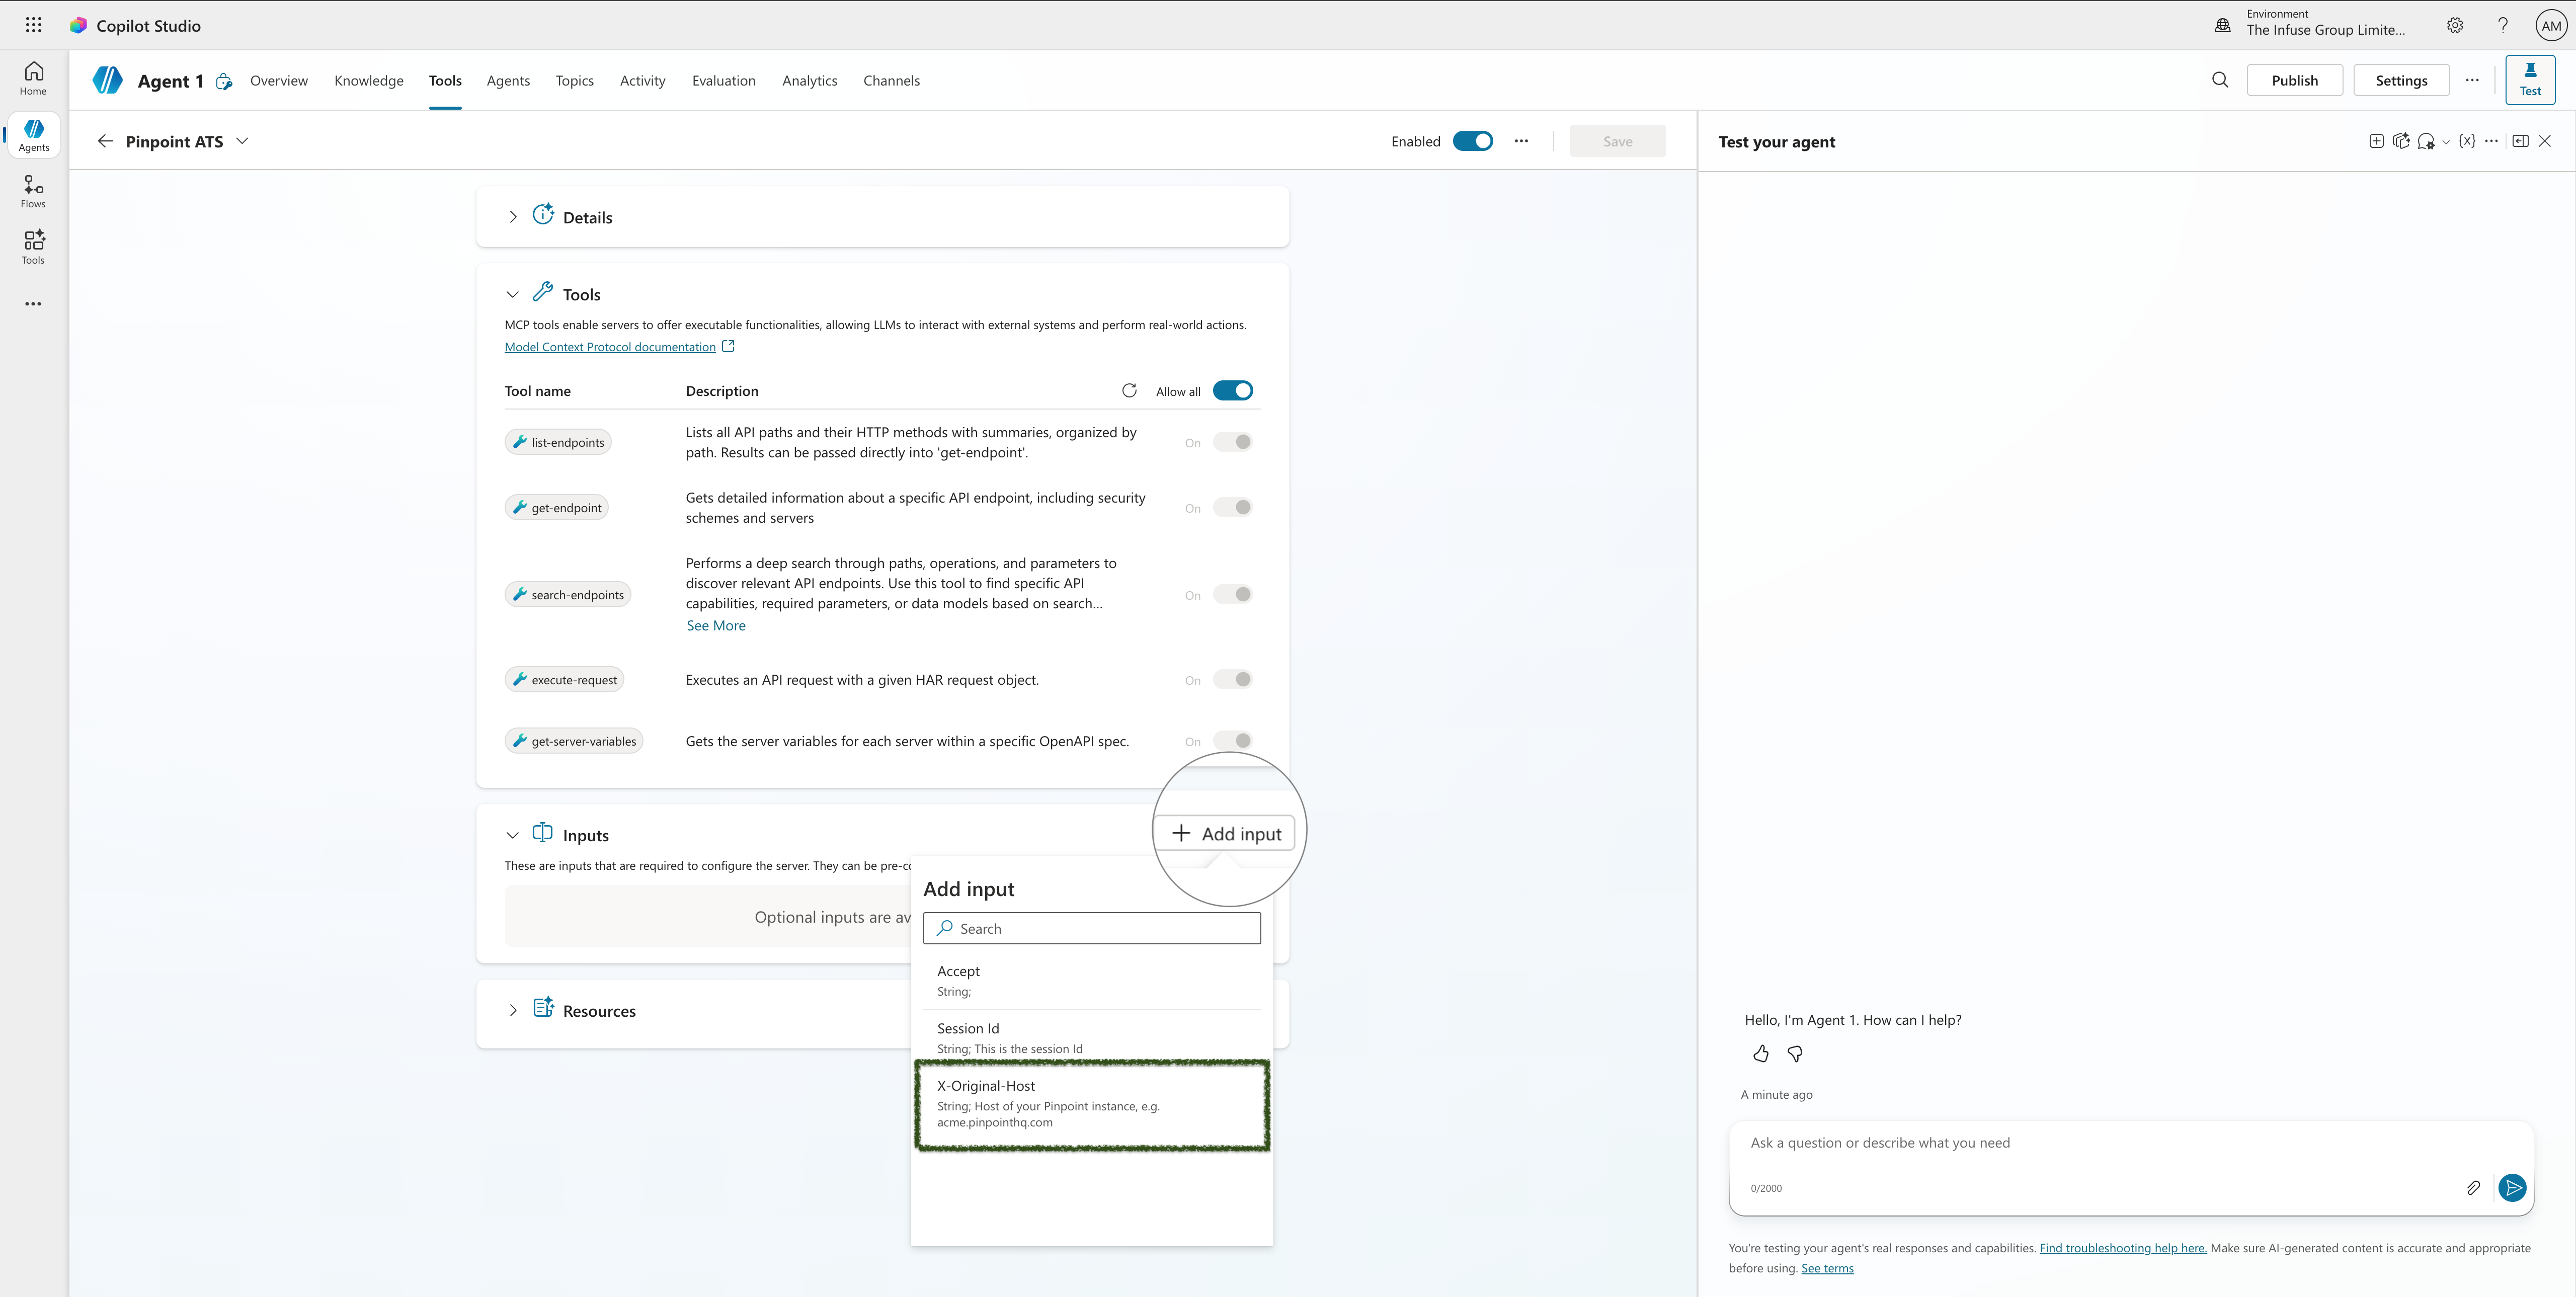
Task: Select the Session Id input option
Action: pos(1092,1037)
